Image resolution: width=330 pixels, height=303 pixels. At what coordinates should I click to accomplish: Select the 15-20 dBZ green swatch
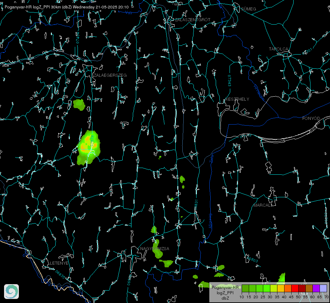click(252, 288)
